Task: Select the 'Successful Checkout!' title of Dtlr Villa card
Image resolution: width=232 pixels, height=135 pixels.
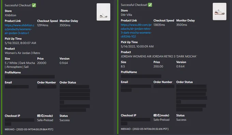Action: (134, 5)
